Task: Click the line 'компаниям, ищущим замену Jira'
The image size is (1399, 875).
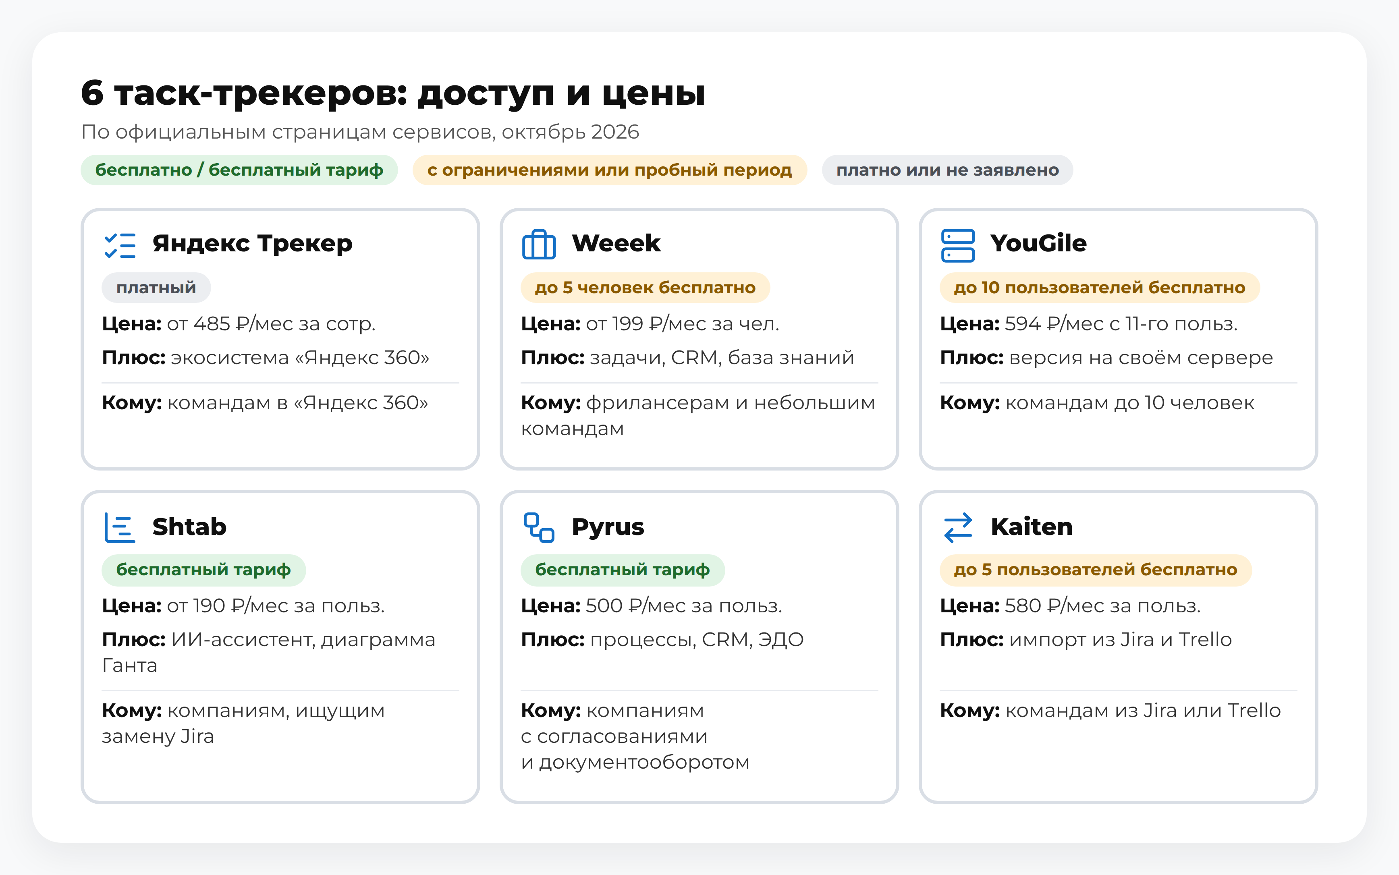Action: [243, 724]
